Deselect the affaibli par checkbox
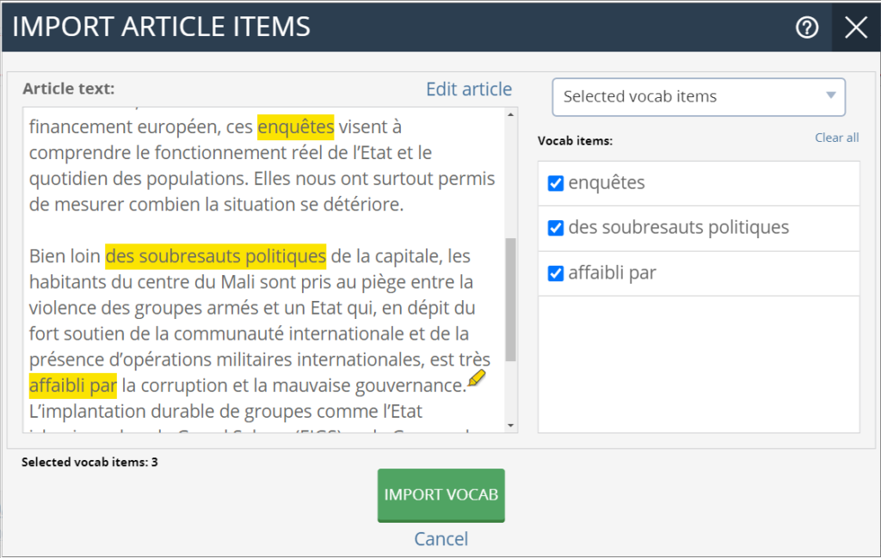This screenshot has width=881, height=558. pos(556,273)
